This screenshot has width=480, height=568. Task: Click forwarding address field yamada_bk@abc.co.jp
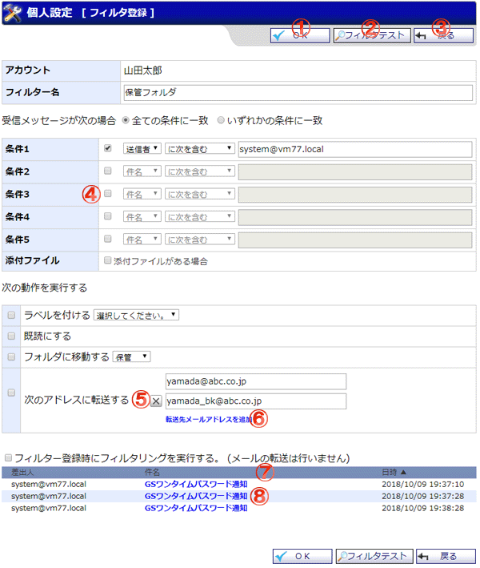pos(256,401)
